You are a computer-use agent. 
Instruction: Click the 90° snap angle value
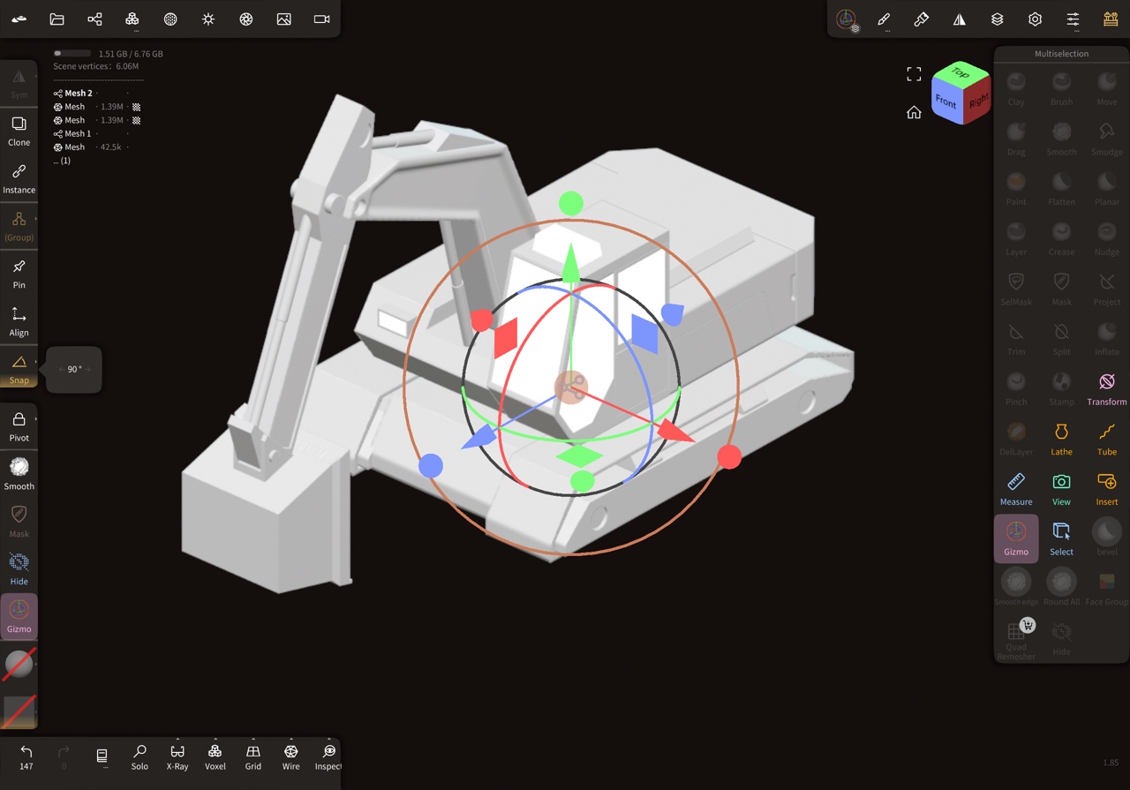pyautogui.click(x=74, y=369)
